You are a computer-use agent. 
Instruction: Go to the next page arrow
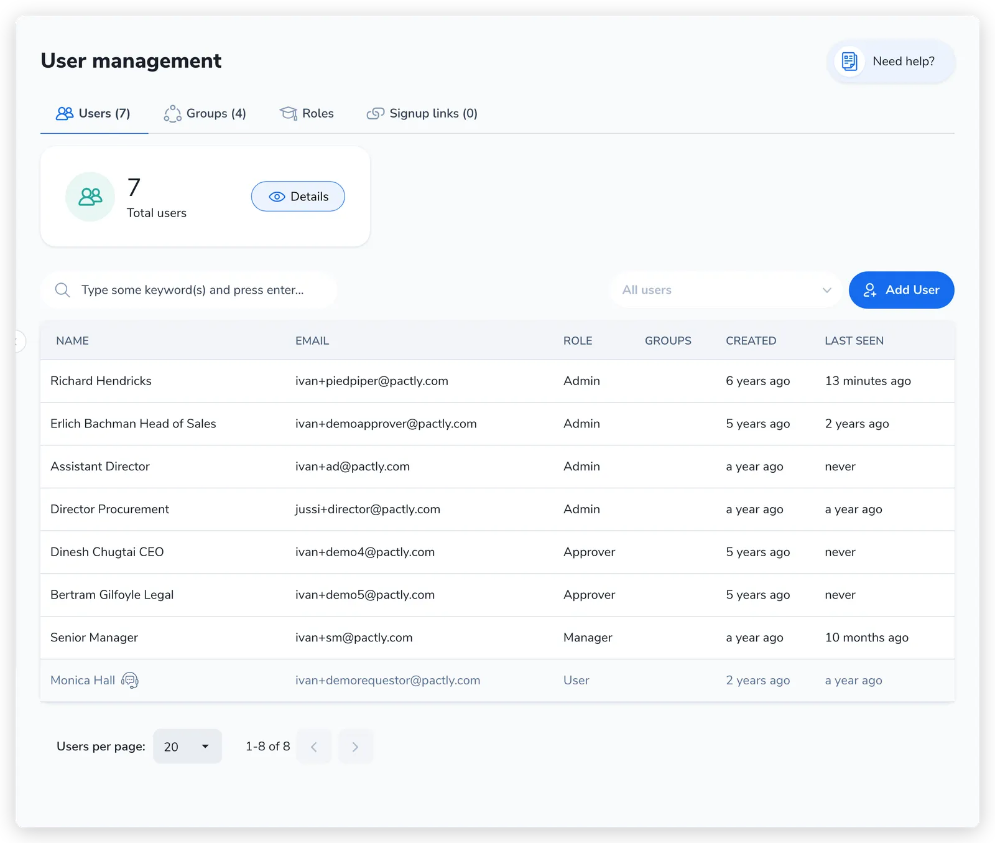[356, 747]
